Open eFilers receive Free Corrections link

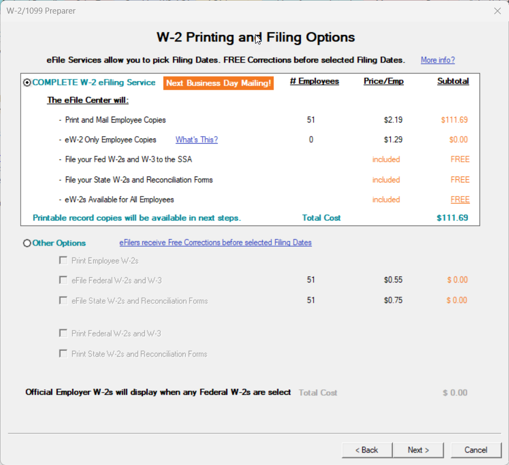click(x=215, y=243)
